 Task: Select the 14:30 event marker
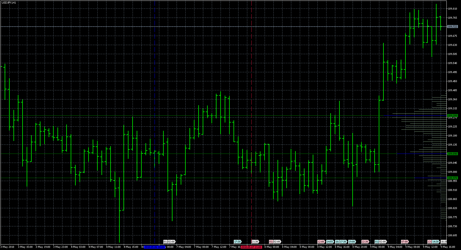(x=435, y=242)
